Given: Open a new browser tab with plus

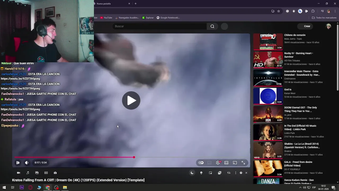Looking at the screenshot, I should (x=136, y=4).
